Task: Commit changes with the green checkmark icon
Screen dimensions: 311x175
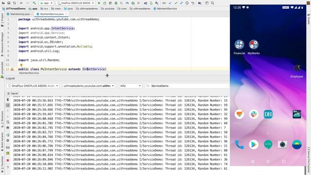Action: [x=176, y=3]
